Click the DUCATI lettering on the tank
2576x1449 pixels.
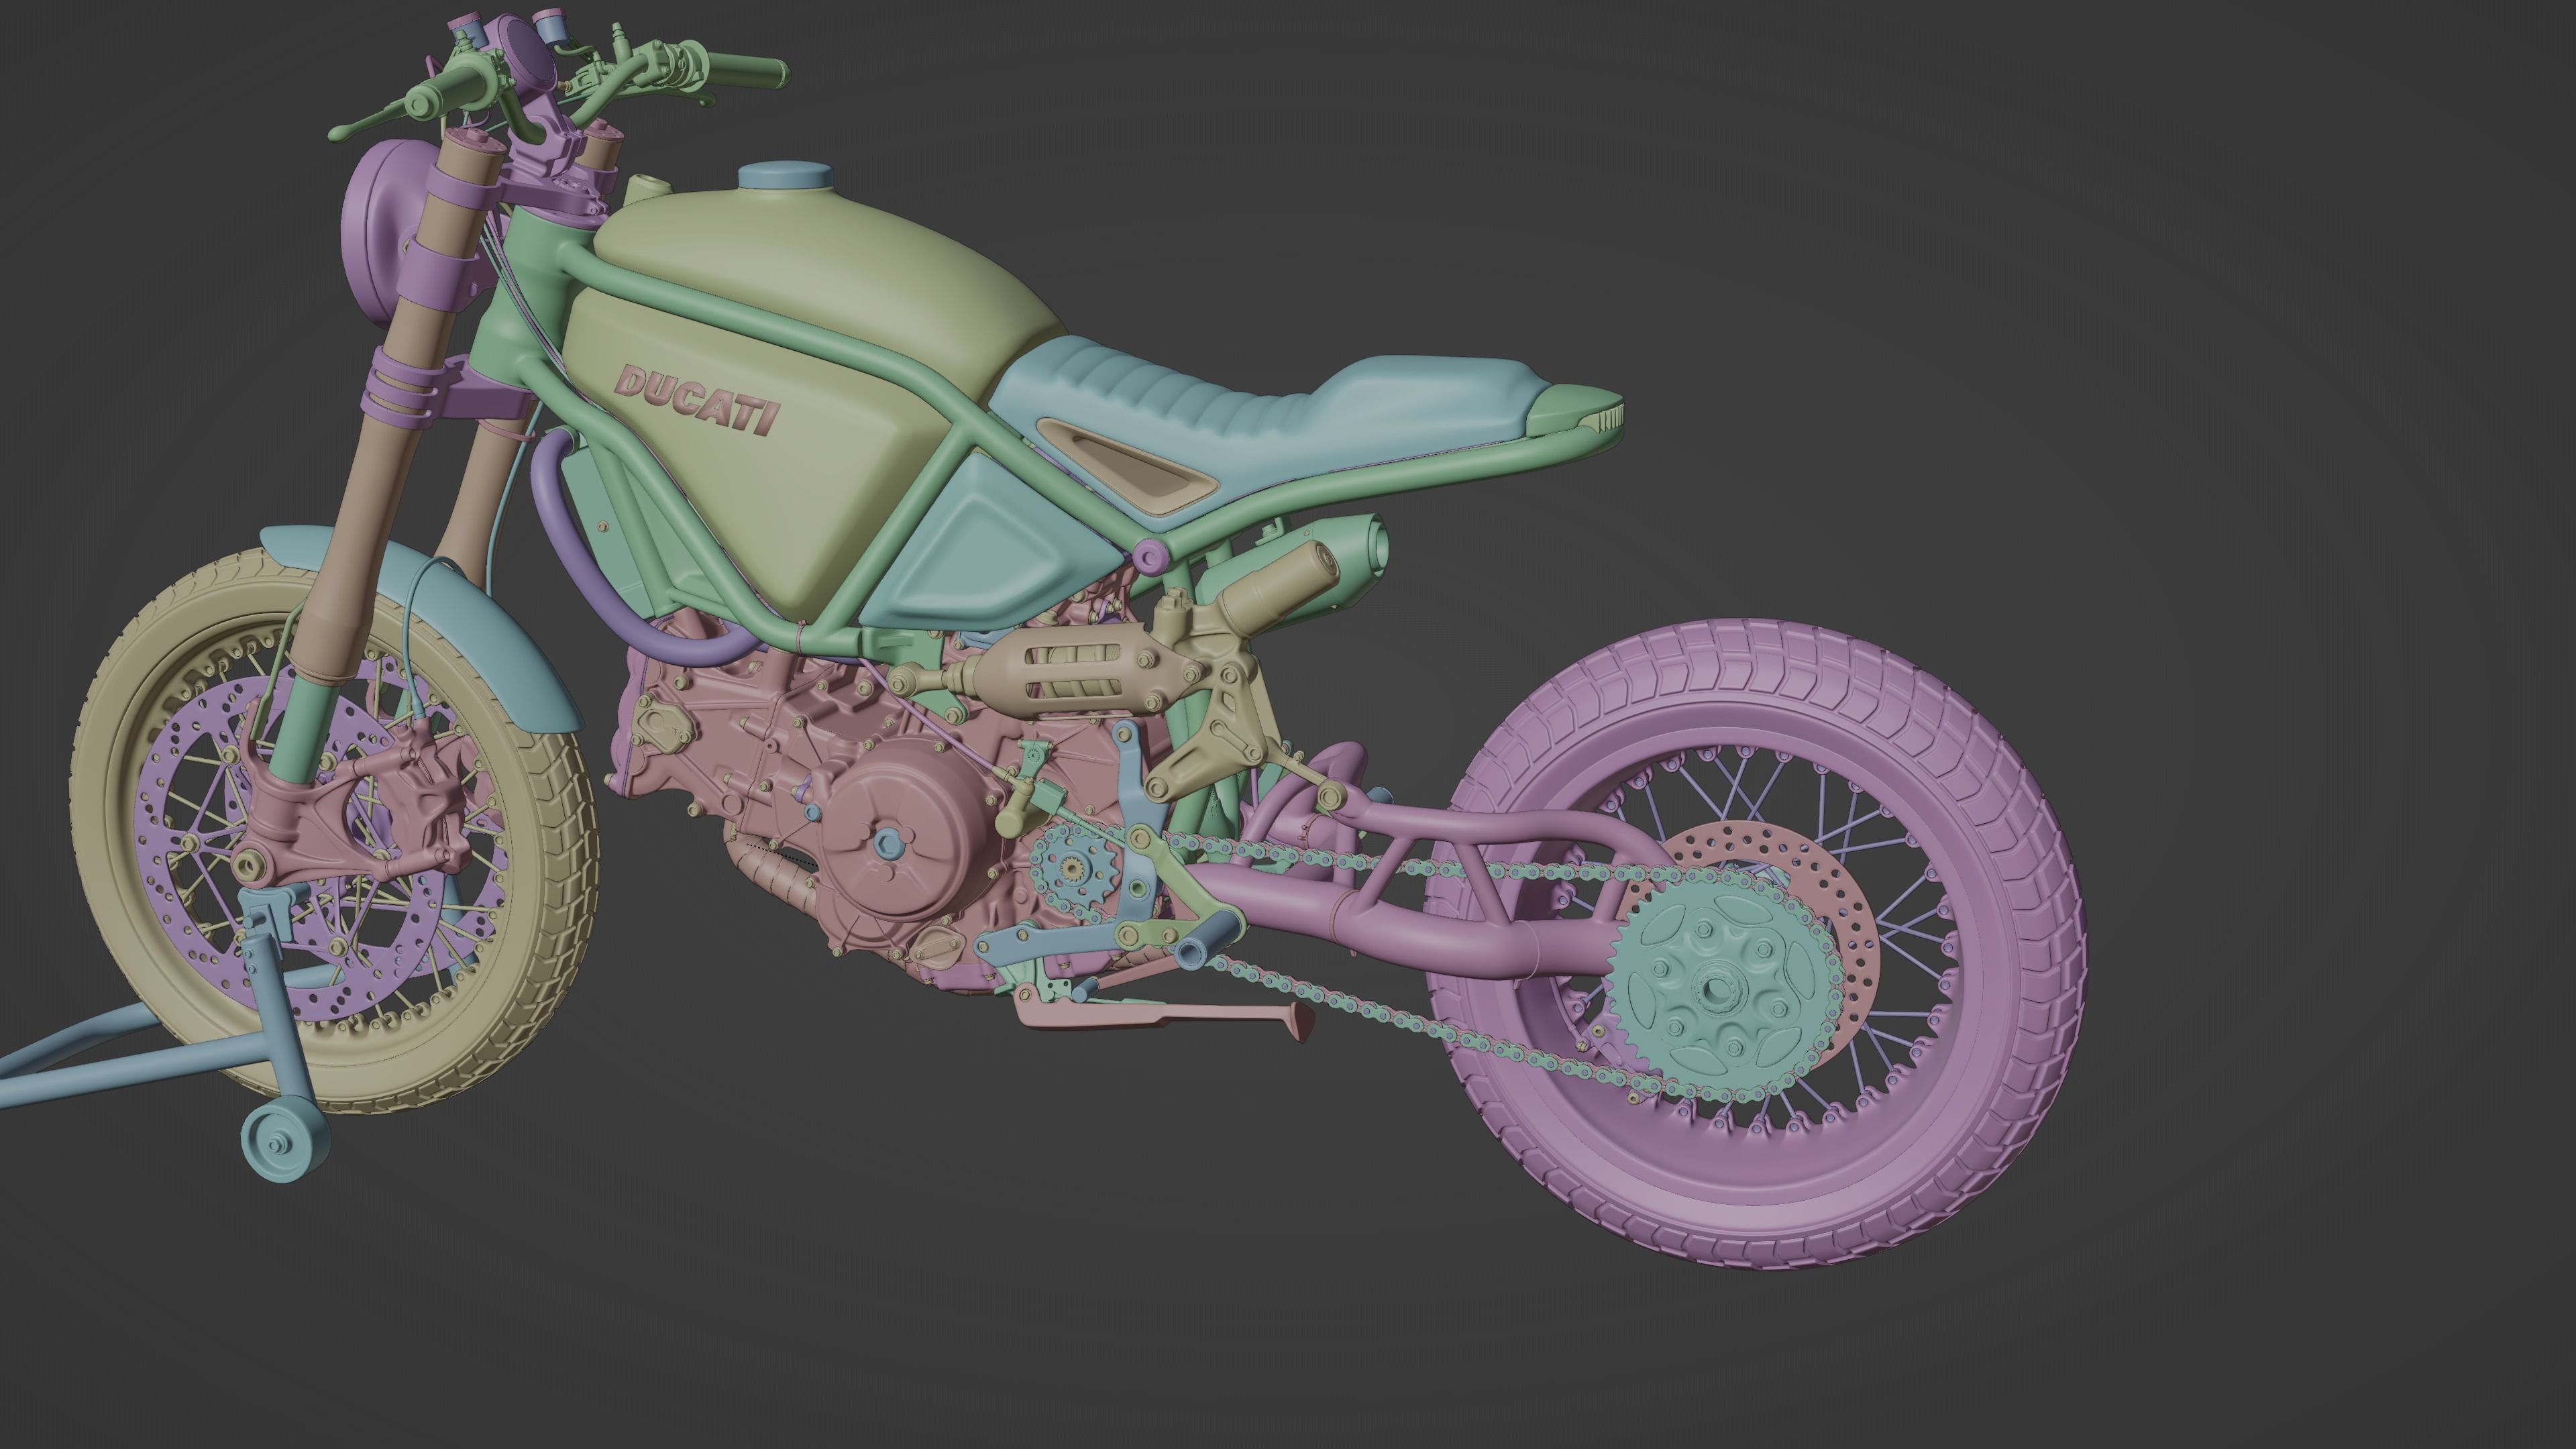(698, 401)
